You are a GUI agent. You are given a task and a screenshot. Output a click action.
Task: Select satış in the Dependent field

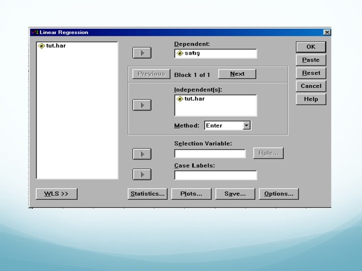coord(192,54)
